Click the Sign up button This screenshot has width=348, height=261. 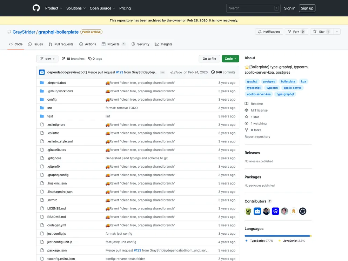(307, 8)
